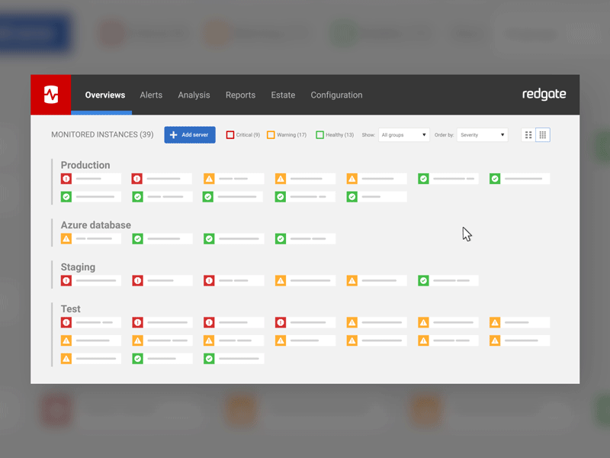Click a critical status icon in Test group

point(66,322)
